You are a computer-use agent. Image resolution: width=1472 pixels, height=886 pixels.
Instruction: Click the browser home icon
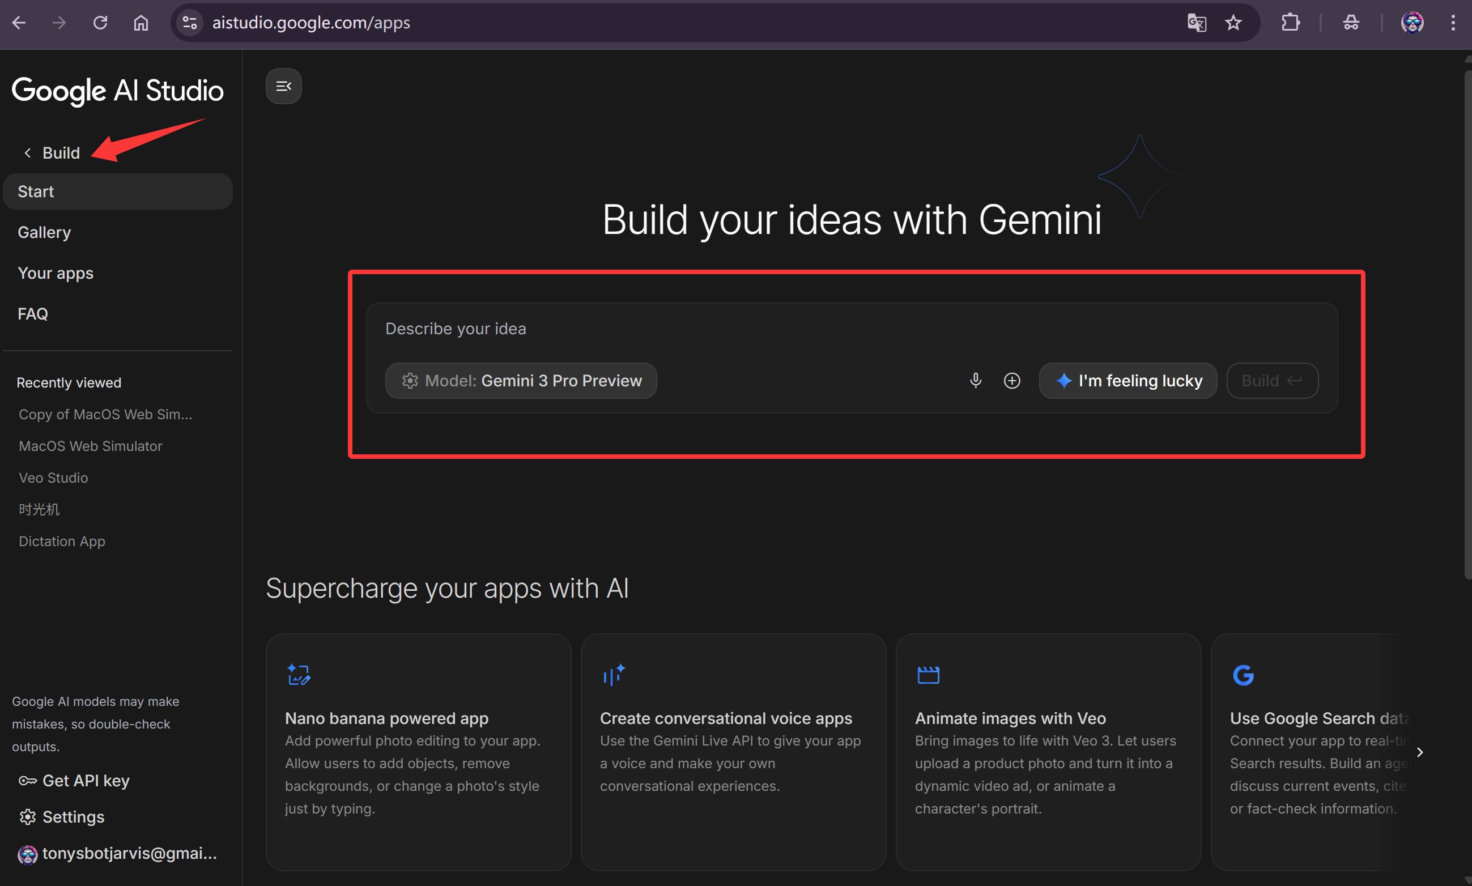(x=141, y=23)
